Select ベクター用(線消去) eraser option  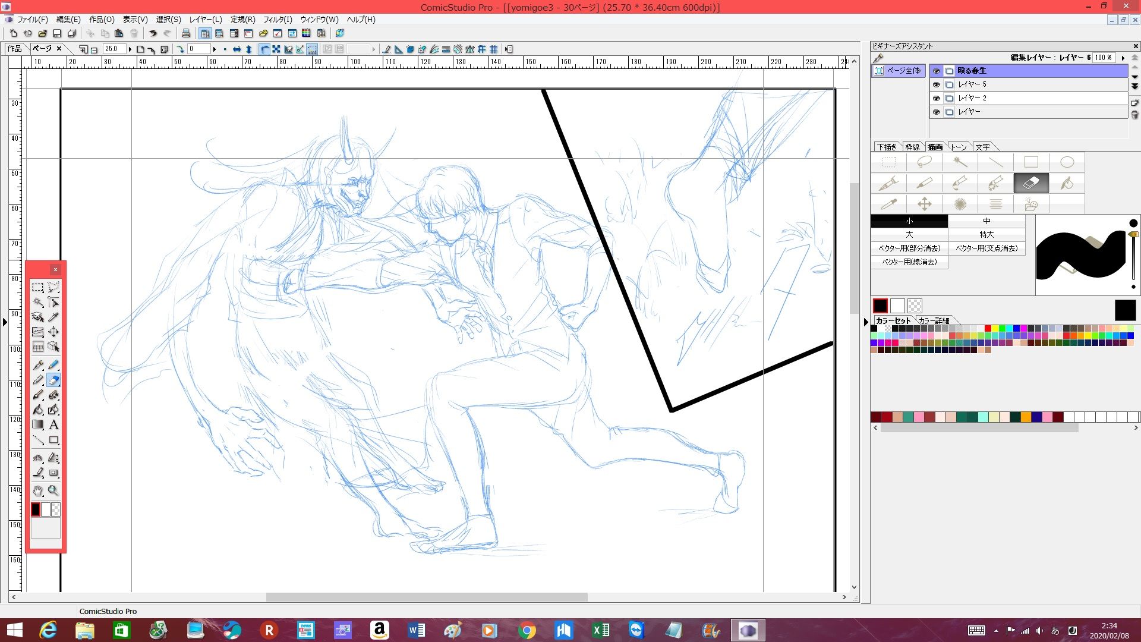(909, 262)
